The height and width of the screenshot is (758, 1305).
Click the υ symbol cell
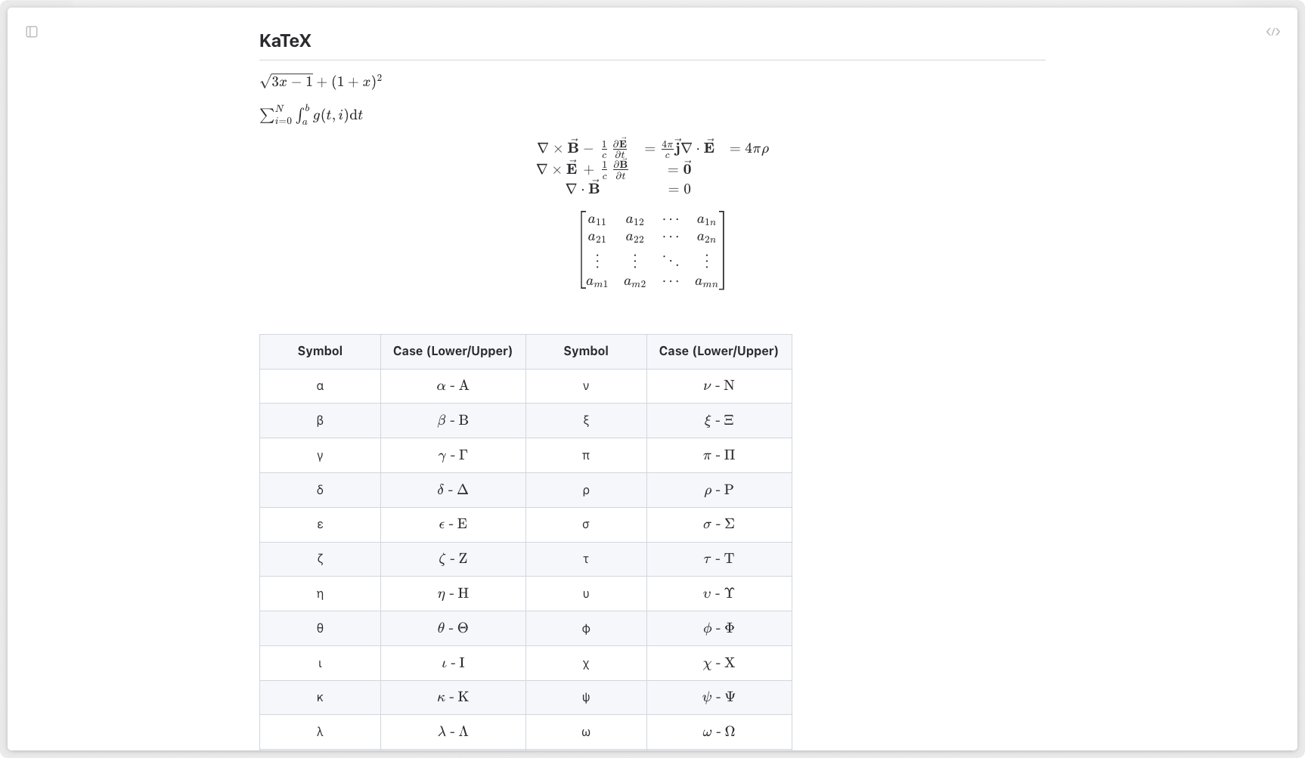pos(586,594)
